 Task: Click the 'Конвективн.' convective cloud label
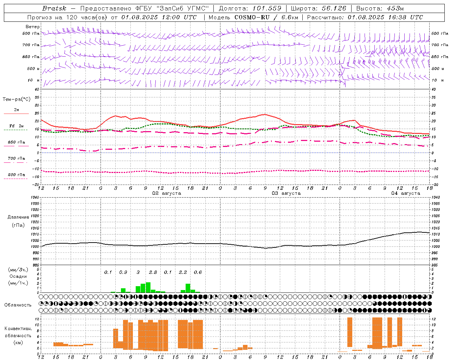click(18, 329)
